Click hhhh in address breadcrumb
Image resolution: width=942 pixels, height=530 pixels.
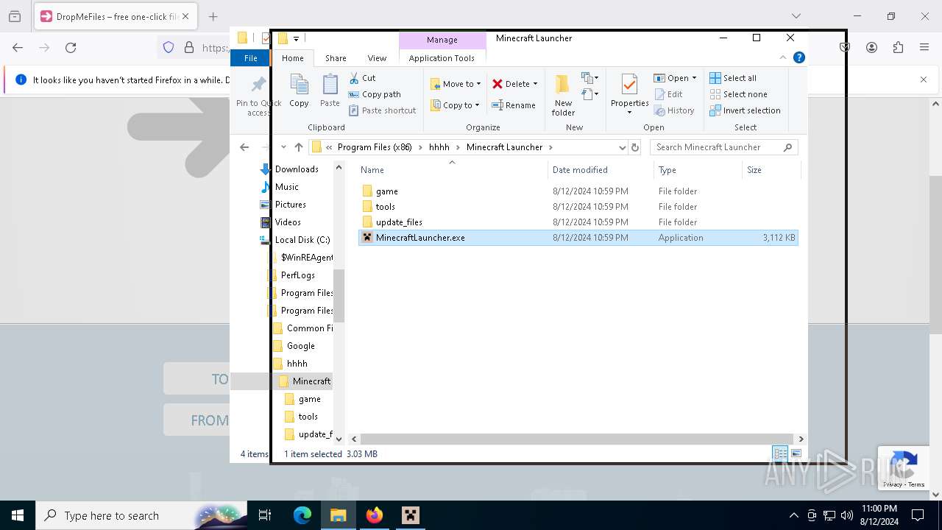pos(439,147)
